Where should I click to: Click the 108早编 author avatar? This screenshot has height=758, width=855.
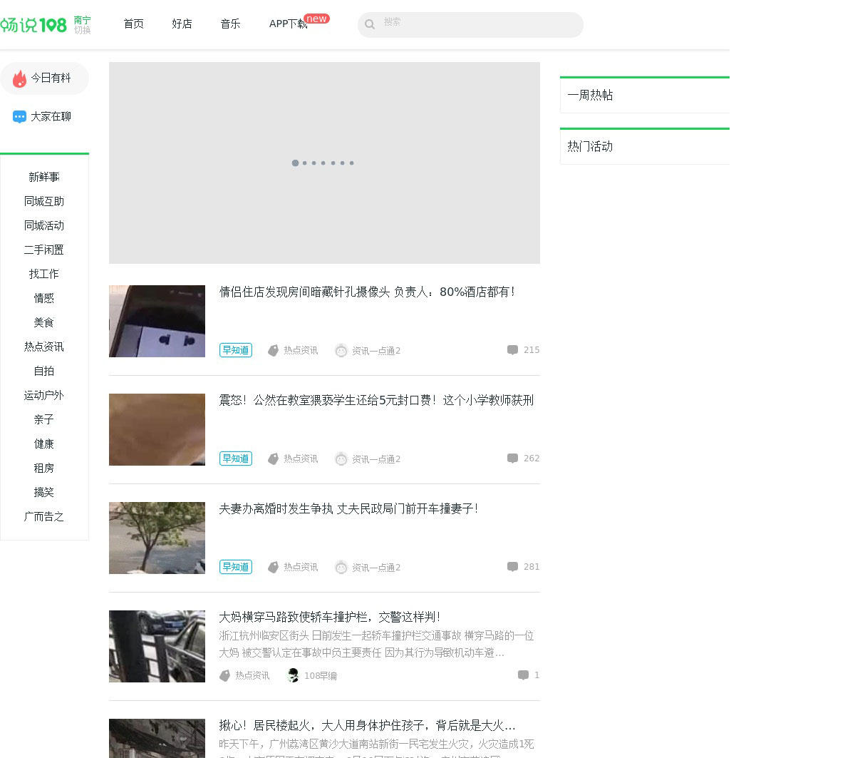click(x=293, y=675)
